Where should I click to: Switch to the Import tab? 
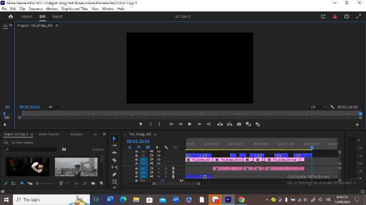[x=27, y=17]
